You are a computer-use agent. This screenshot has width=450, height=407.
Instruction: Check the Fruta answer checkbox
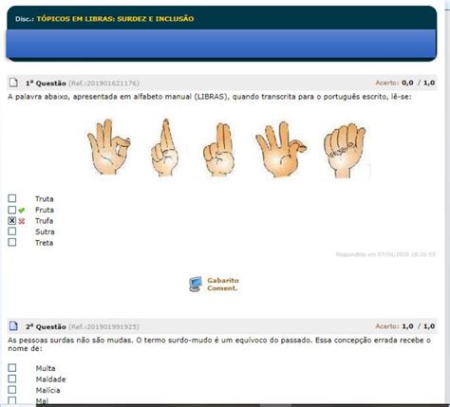click(12, 210)
